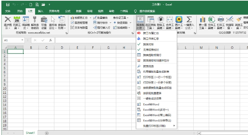
Task: Switch to the 二维码 ribbon tab
Action: [x=124, y=11]
